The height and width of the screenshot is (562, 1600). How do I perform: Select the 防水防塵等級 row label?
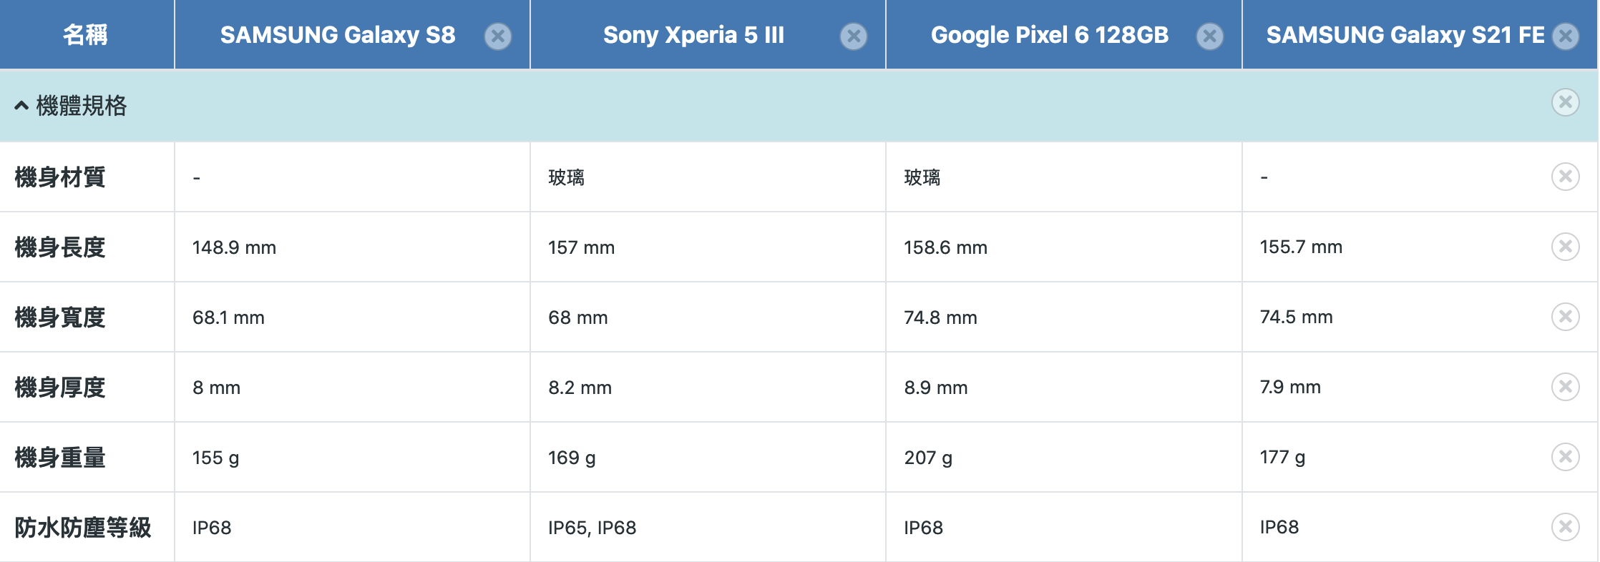83,528
